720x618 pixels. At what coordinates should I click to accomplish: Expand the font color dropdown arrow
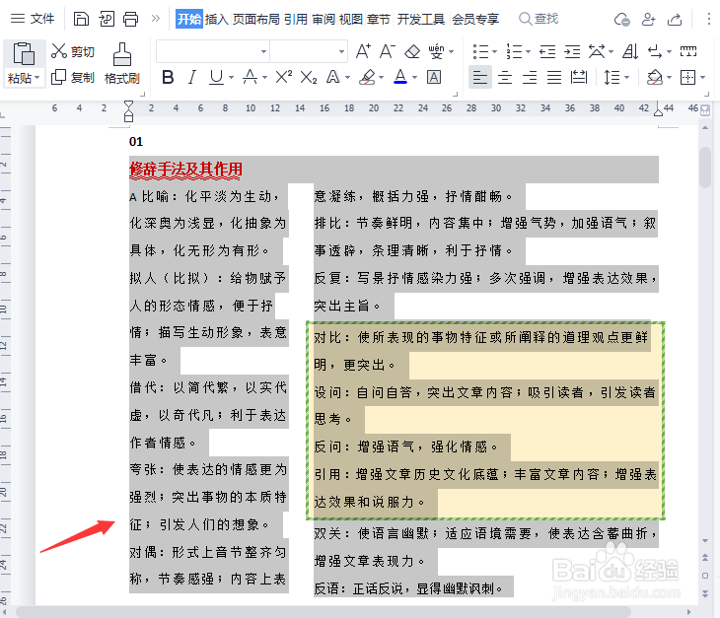point(414,77)
